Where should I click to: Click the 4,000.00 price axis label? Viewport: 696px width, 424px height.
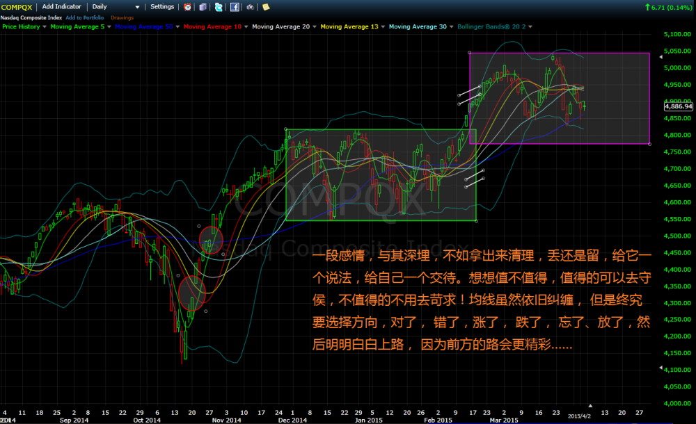(677, 404)
